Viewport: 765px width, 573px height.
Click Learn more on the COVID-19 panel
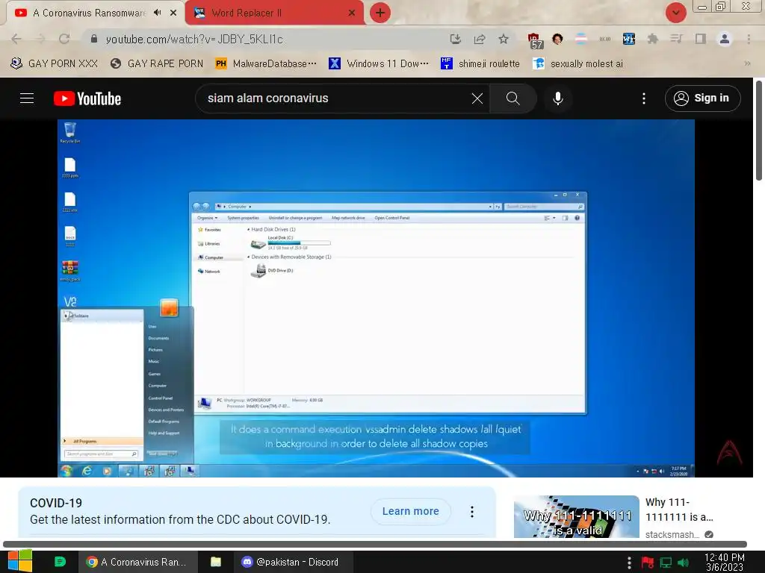(x=410, y=511)
